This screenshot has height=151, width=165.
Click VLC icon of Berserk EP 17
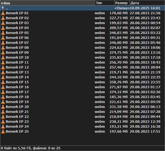[3, 92]
